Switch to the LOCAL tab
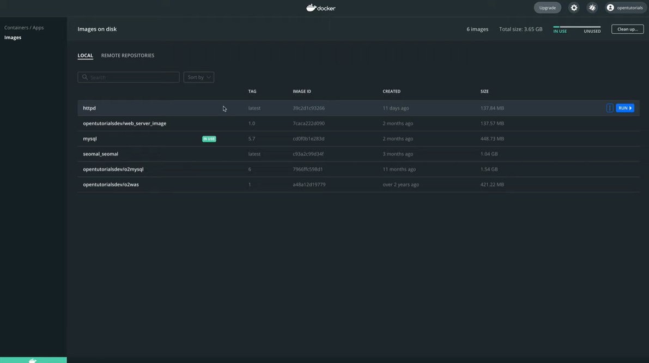 click(85, 56)
